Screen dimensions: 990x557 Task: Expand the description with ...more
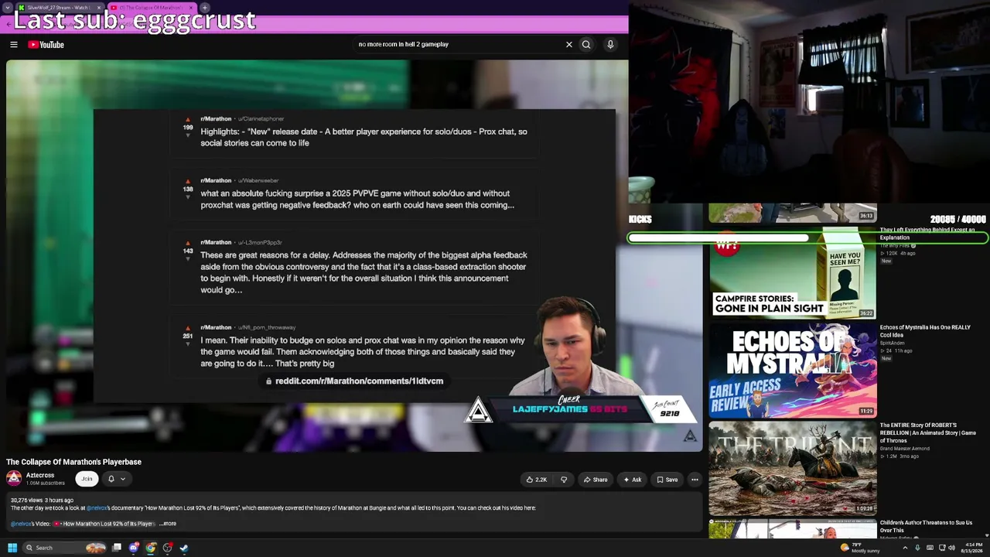168,524
